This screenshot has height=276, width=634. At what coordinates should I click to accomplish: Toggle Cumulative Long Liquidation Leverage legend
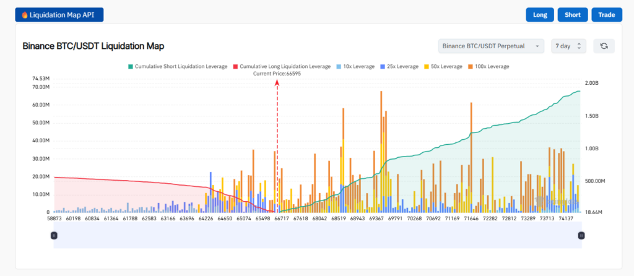(281, 66)
